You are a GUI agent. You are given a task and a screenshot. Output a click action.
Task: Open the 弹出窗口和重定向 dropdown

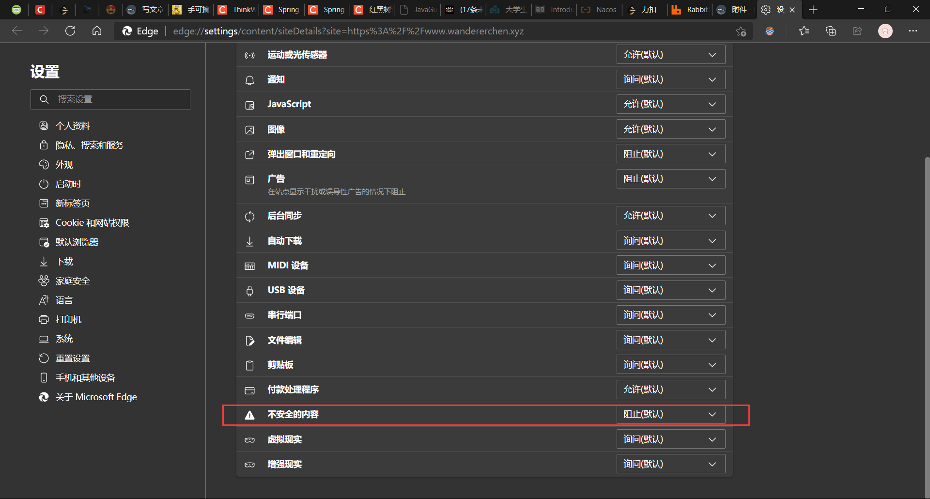(670, 154)
